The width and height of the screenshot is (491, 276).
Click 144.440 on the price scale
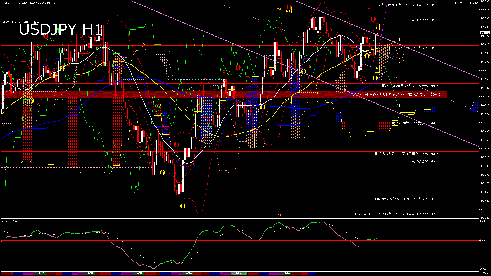(485, 88)
